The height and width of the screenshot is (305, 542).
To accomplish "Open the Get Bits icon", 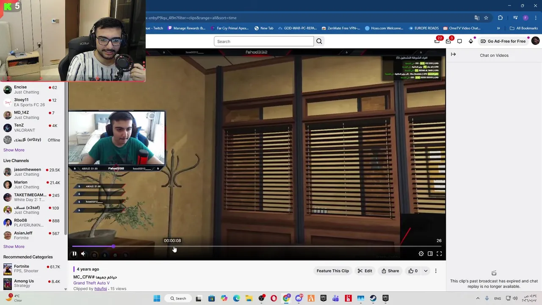I will click(x=471, y=41).
